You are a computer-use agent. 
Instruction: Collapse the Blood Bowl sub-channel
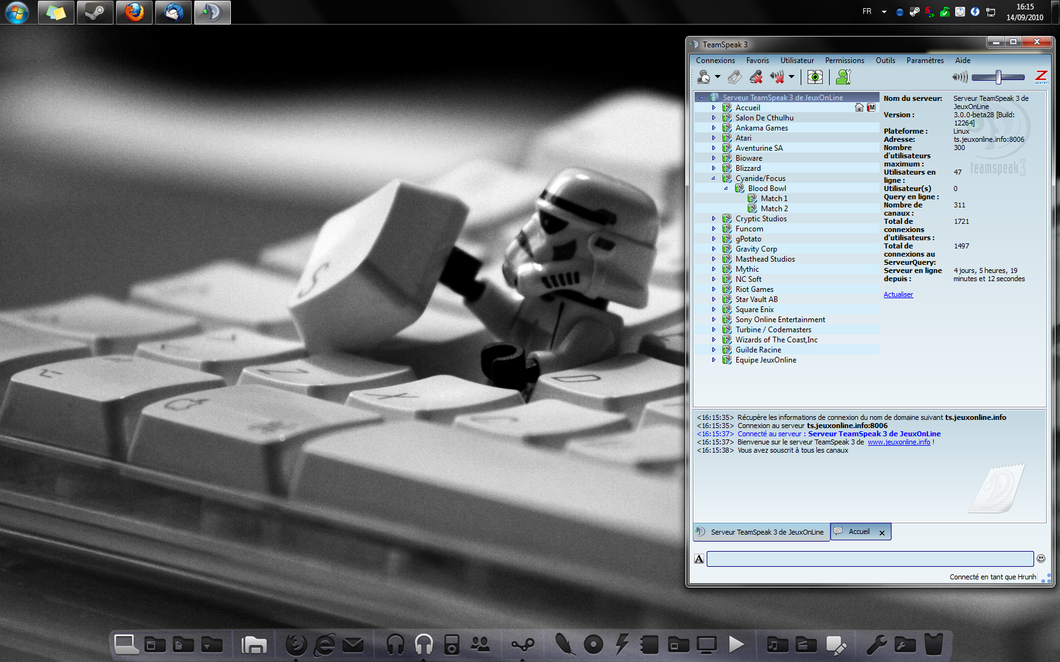(x=726, y=189)
